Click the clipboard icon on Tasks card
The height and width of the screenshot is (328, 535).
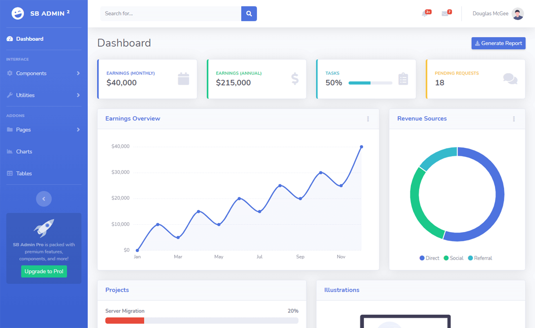403,79
